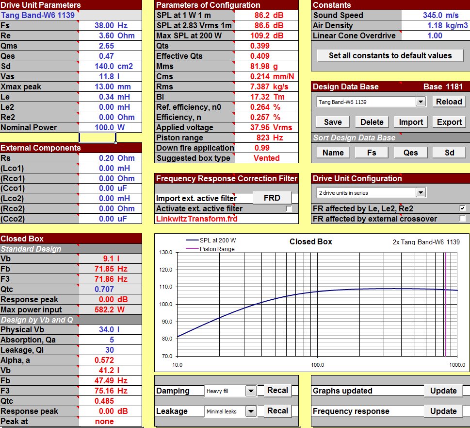The height and width of the screenshot is (428, 470).
Task: Click the Save design button
Action: [333, 122]
